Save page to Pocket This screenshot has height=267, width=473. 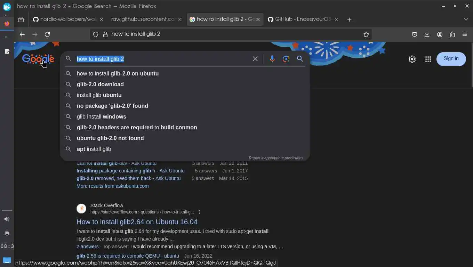click(x=415, y=34)
